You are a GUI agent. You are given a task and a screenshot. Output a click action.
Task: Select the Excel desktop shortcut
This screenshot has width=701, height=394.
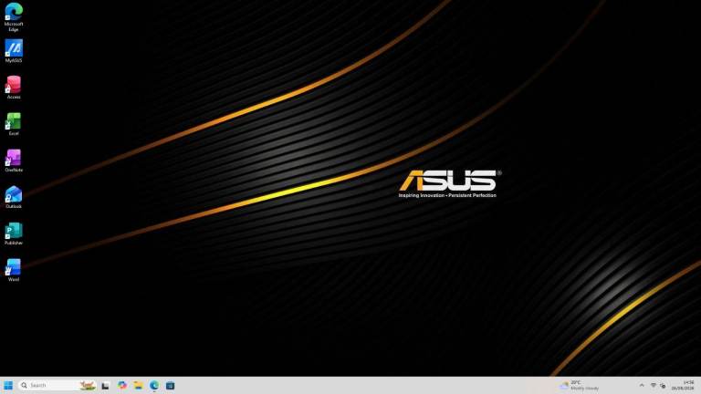[14, 124]
